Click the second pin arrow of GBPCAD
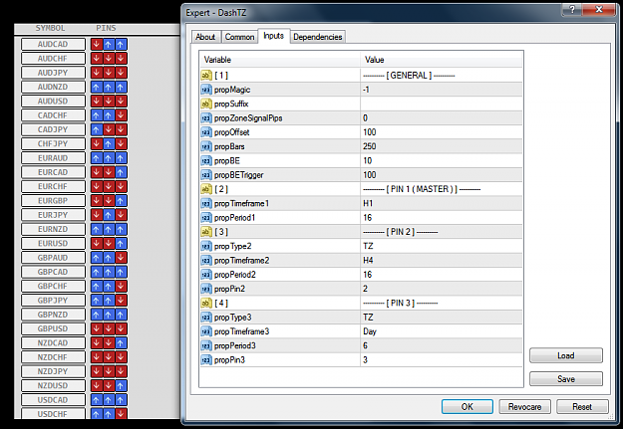 point(109,272)
